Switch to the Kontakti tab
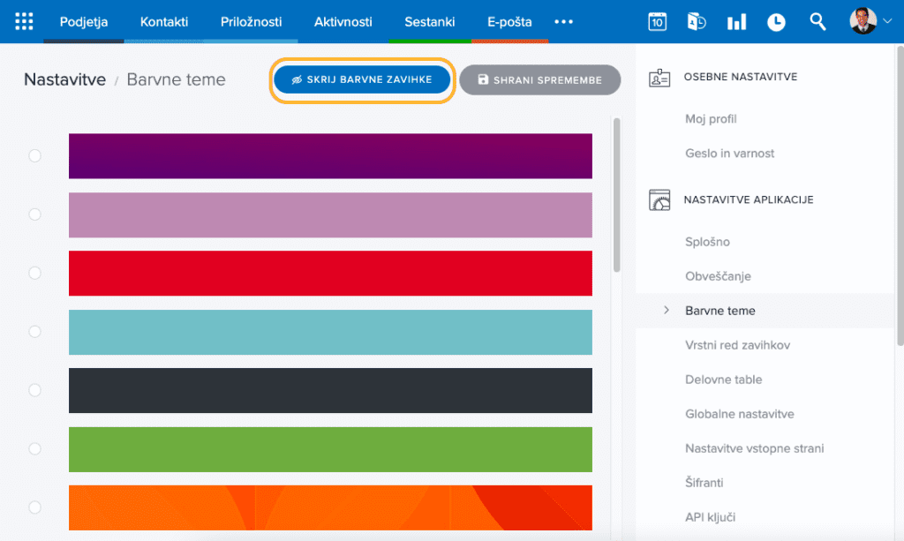Viewport: 904px width, 541px height. (x=164, y=22)
